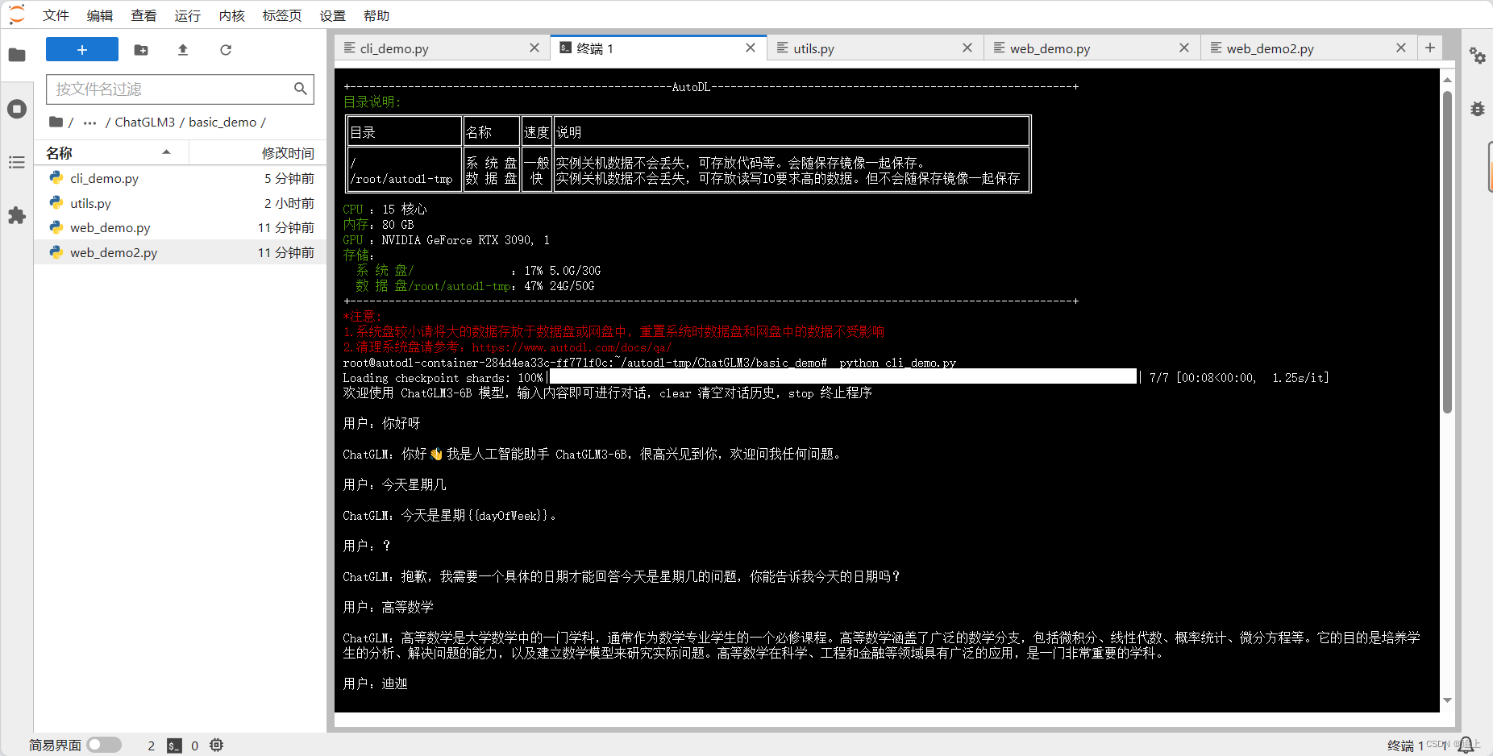
Task: Open the Help menu
Action: (376, 15)
